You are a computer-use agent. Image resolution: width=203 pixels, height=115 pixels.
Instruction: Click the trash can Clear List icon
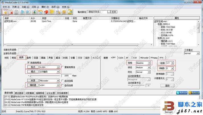pos(16,12)
